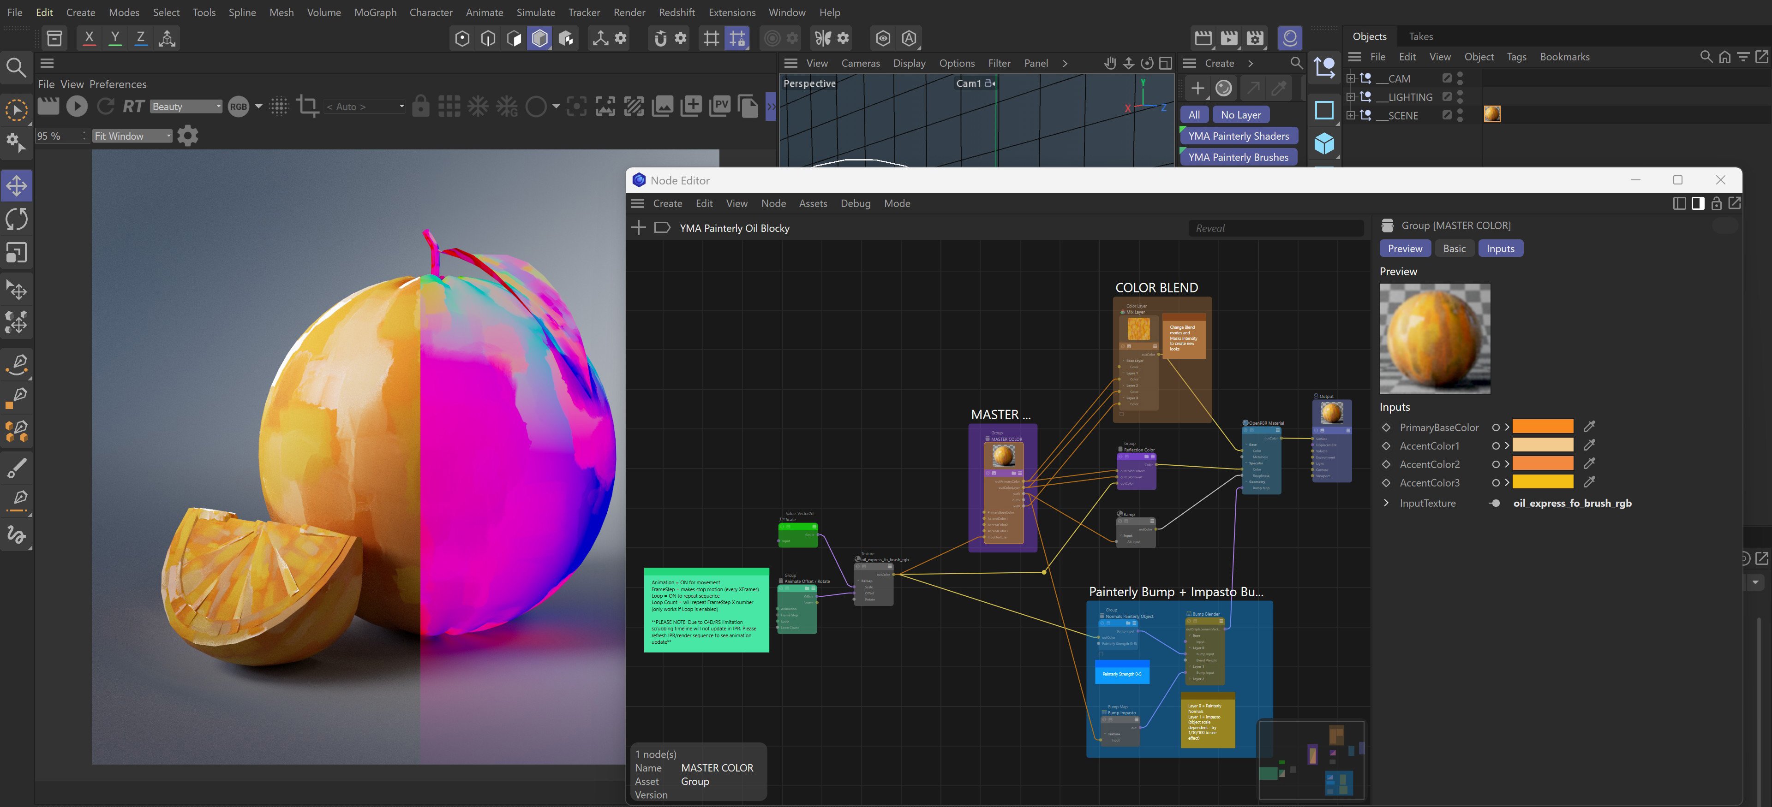Toggle the RGB channel display button
The image size is (1772, 807).
tap(238, 106)
